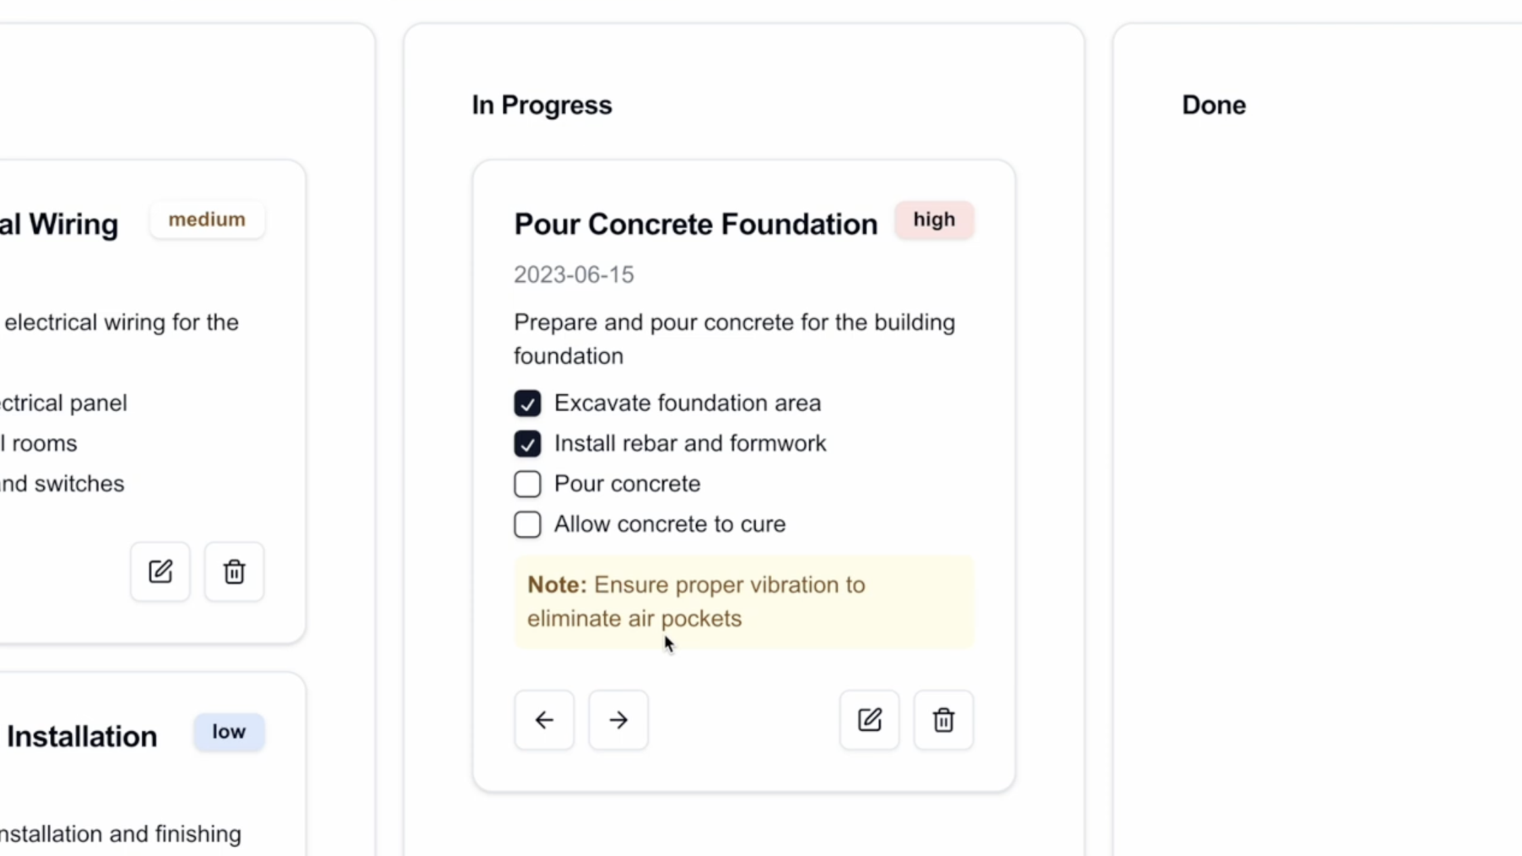Click the low priority badge

pyautogui.click(x=228, y=731)
